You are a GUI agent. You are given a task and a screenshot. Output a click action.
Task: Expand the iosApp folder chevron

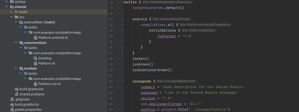coord(7,2)
